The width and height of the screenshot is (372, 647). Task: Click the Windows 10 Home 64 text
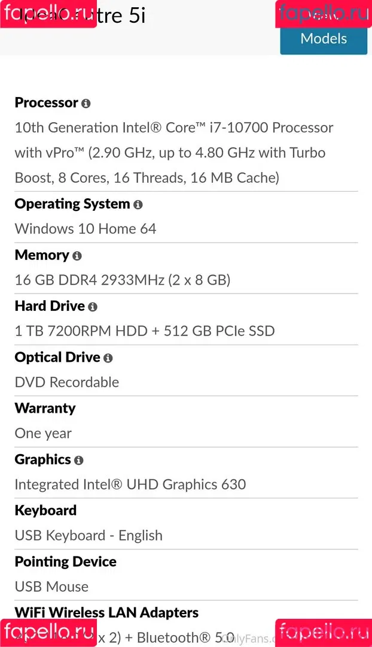coord(86,229)
